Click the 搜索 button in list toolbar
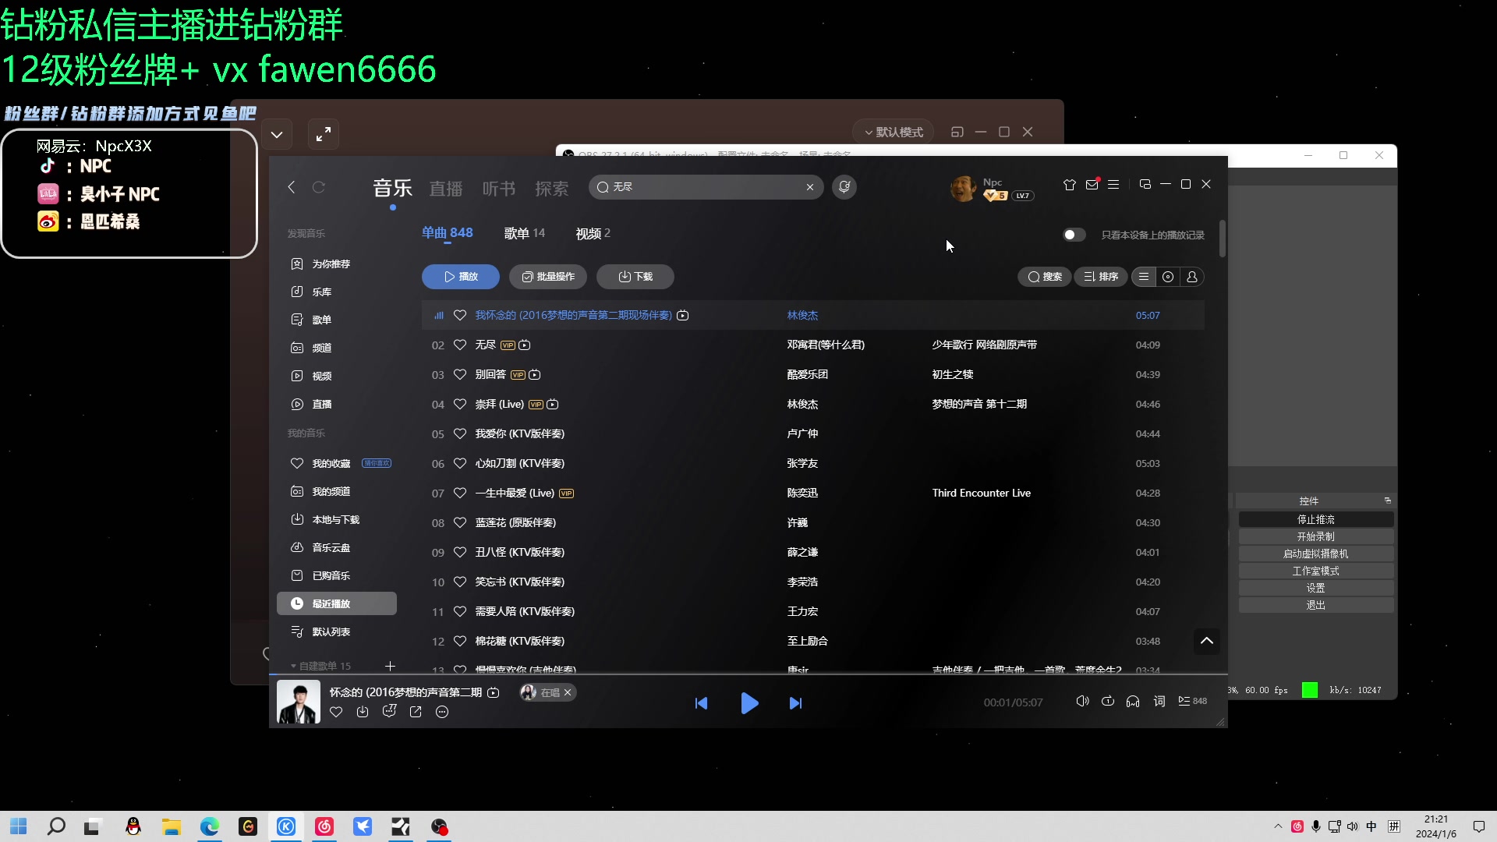The image size is (1497, 842). click(1045, 277)
